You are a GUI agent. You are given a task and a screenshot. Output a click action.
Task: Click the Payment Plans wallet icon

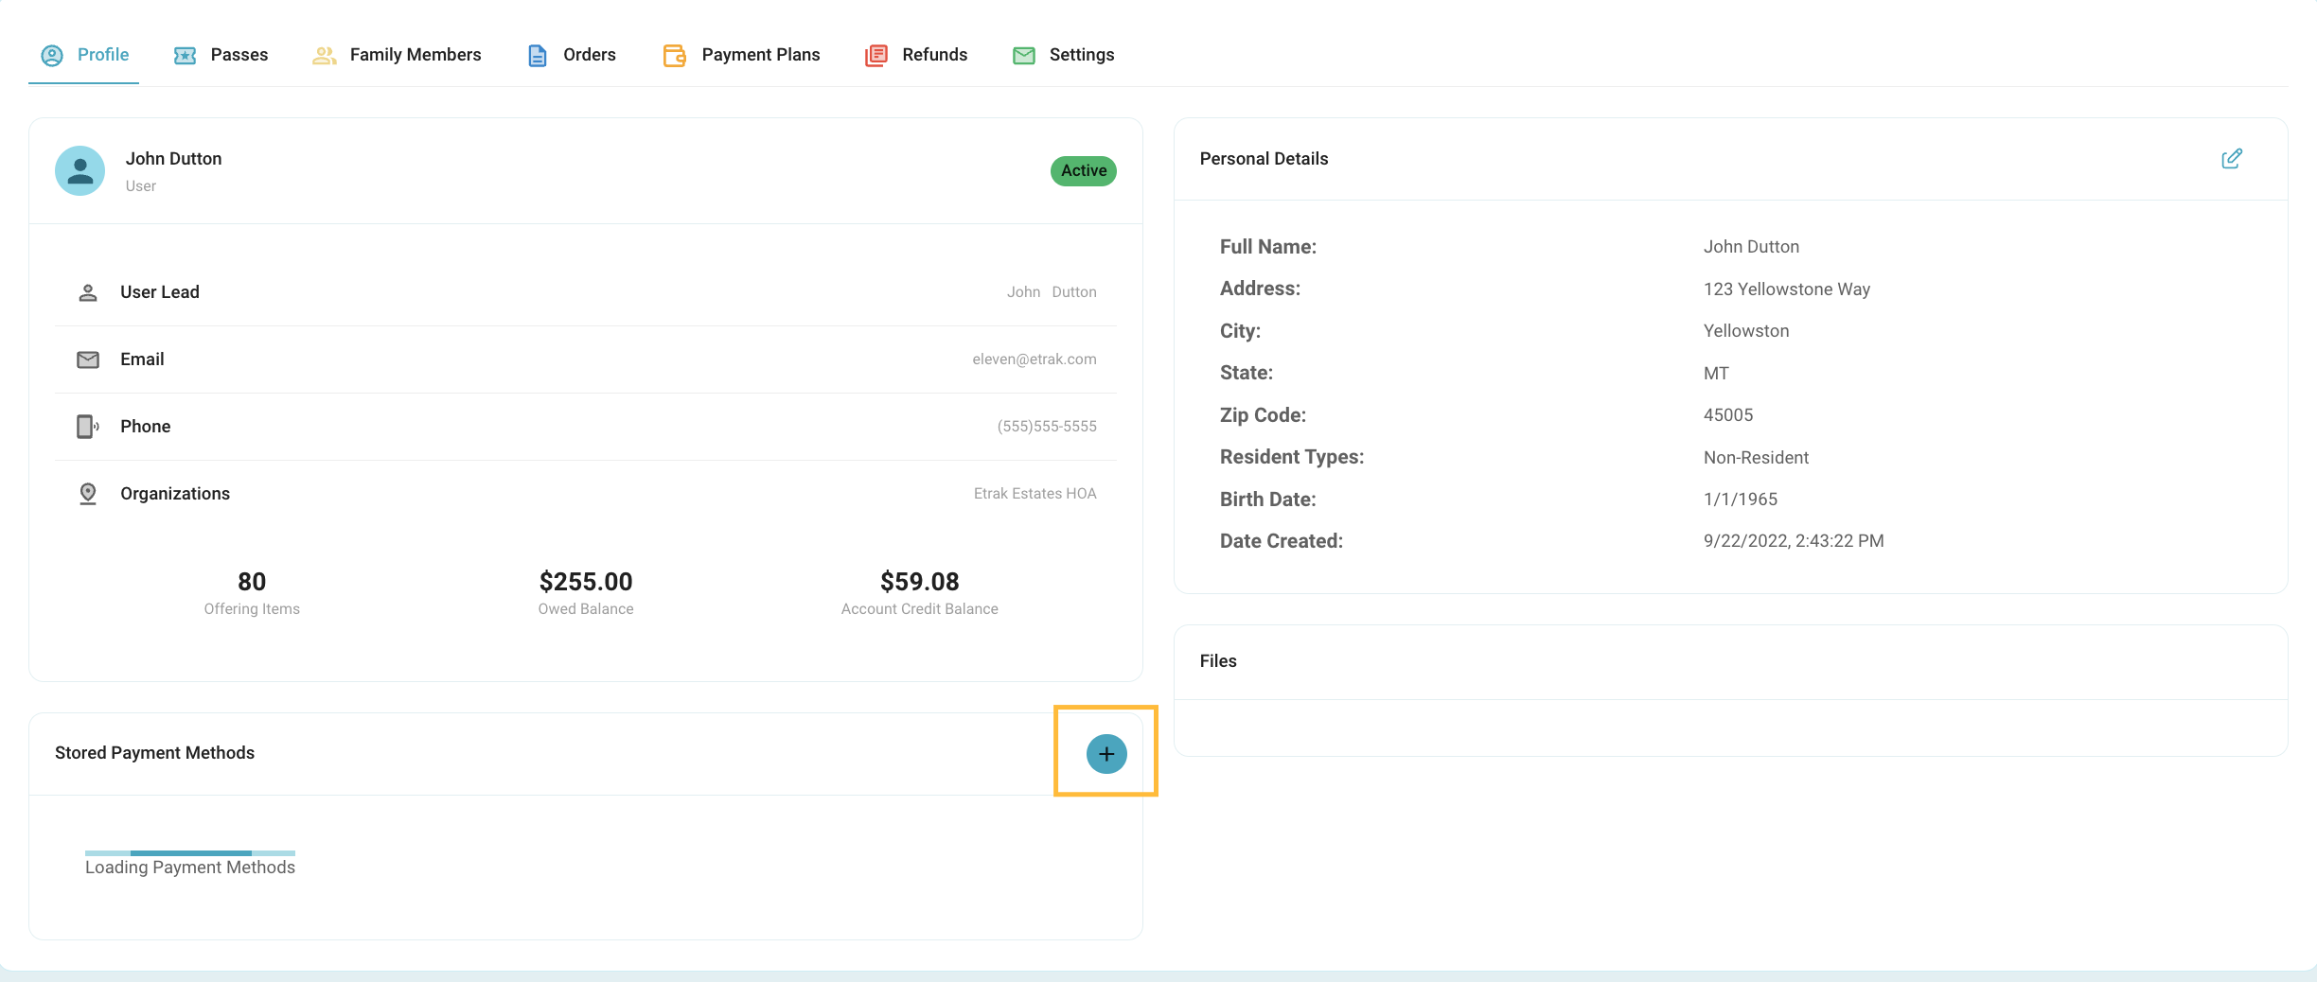(x=675, y=56)
